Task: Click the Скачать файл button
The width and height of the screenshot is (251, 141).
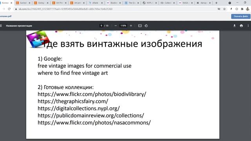Action: pos(241,16)
